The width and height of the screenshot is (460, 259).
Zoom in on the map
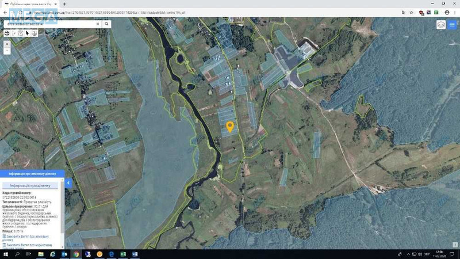[7, 44]
